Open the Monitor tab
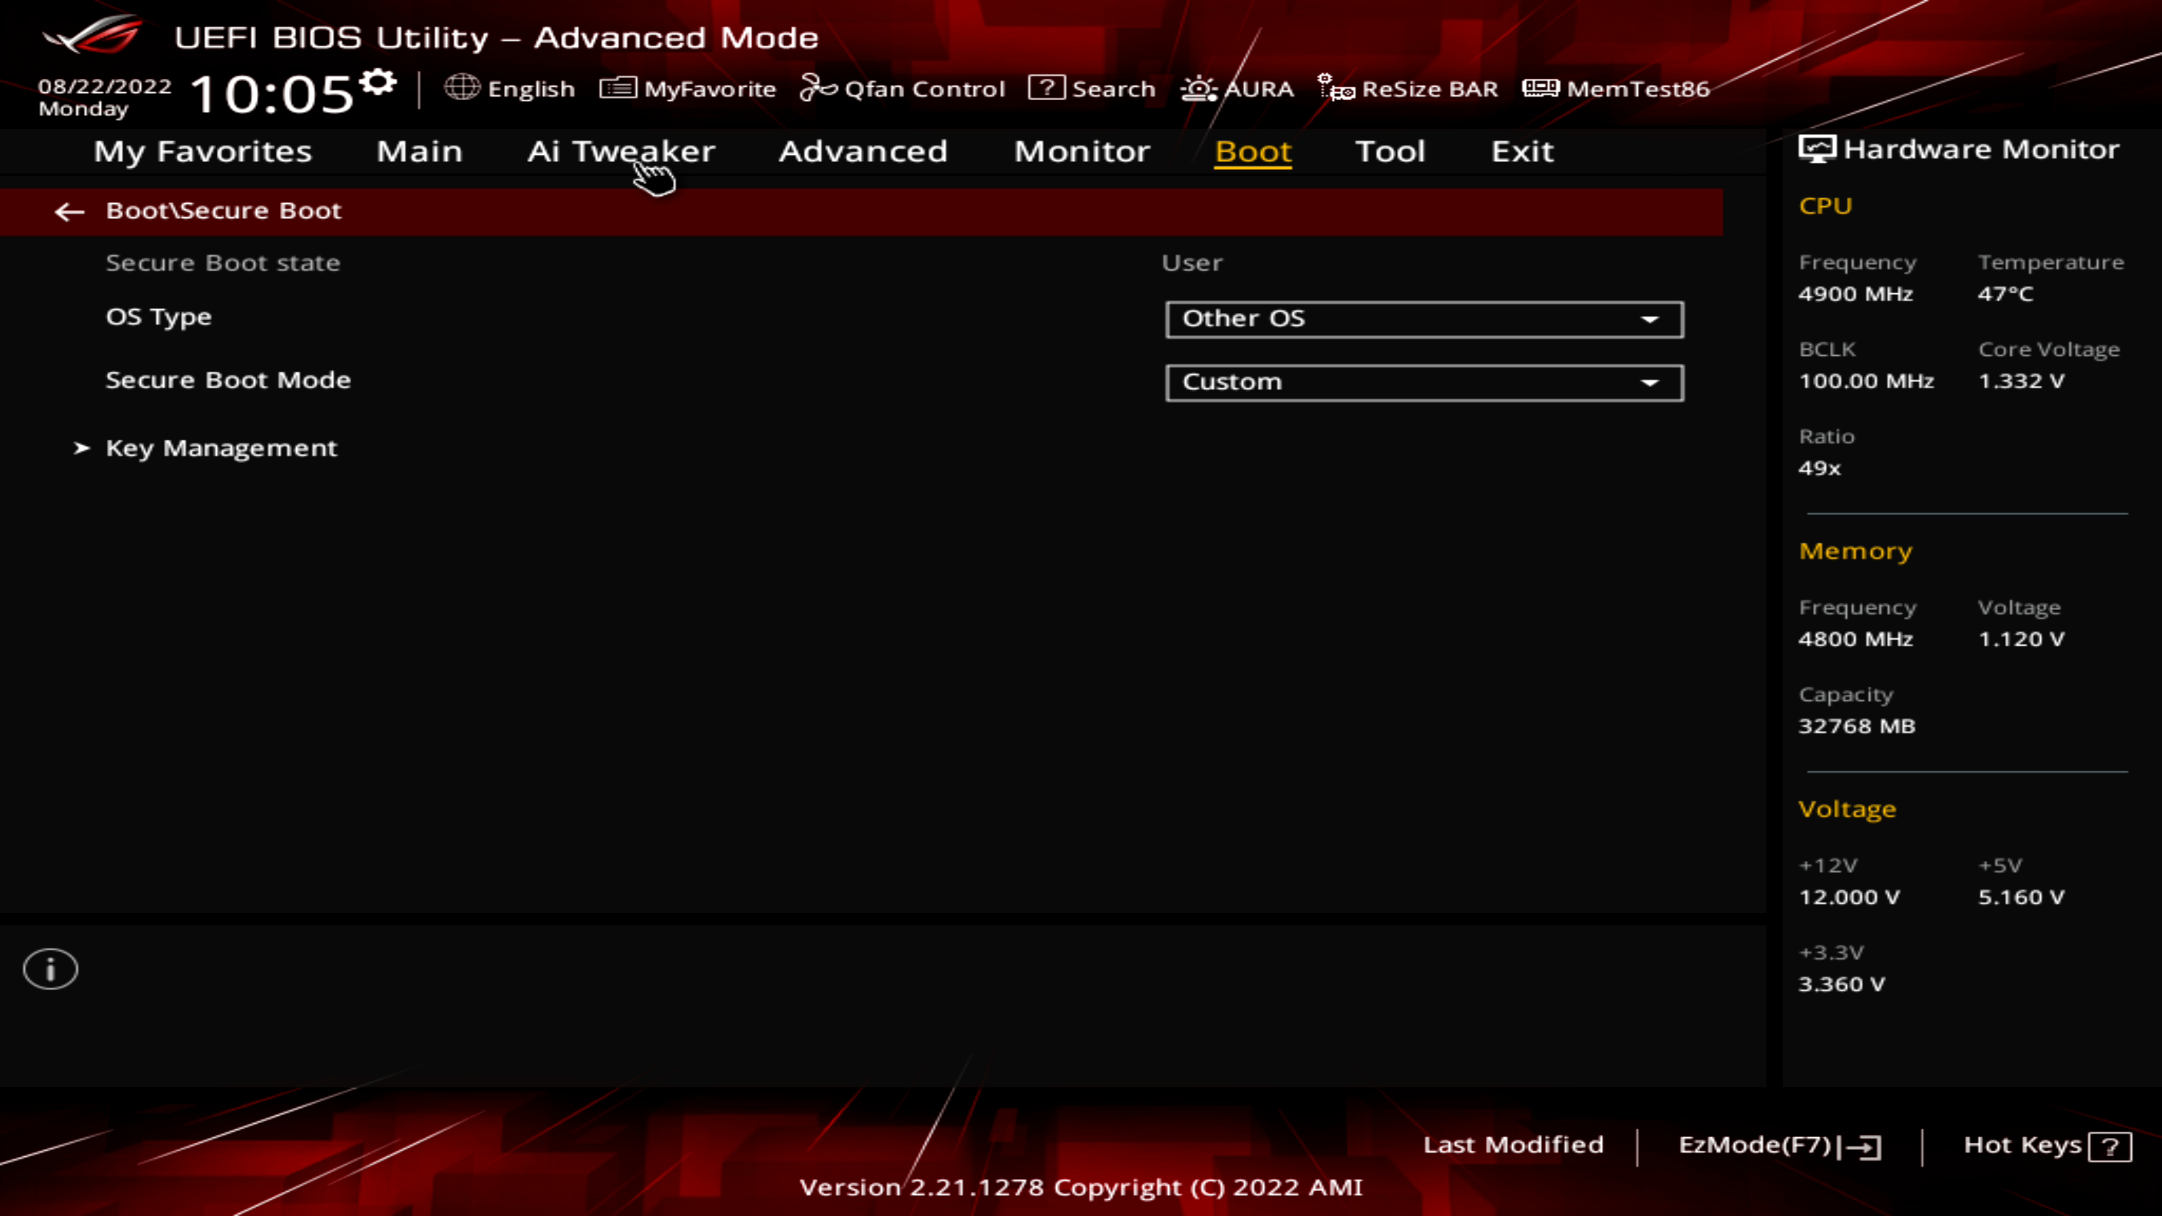 click(1082, 151)
